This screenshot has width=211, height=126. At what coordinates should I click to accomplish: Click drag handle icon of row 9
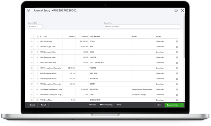[32, 84]
